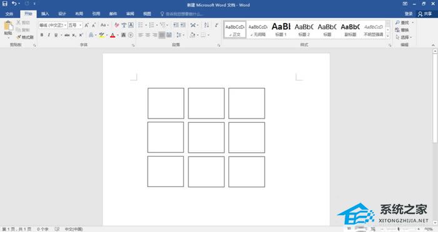
Task: Toggle Superscript formatting
Action: tap(81, 35)
